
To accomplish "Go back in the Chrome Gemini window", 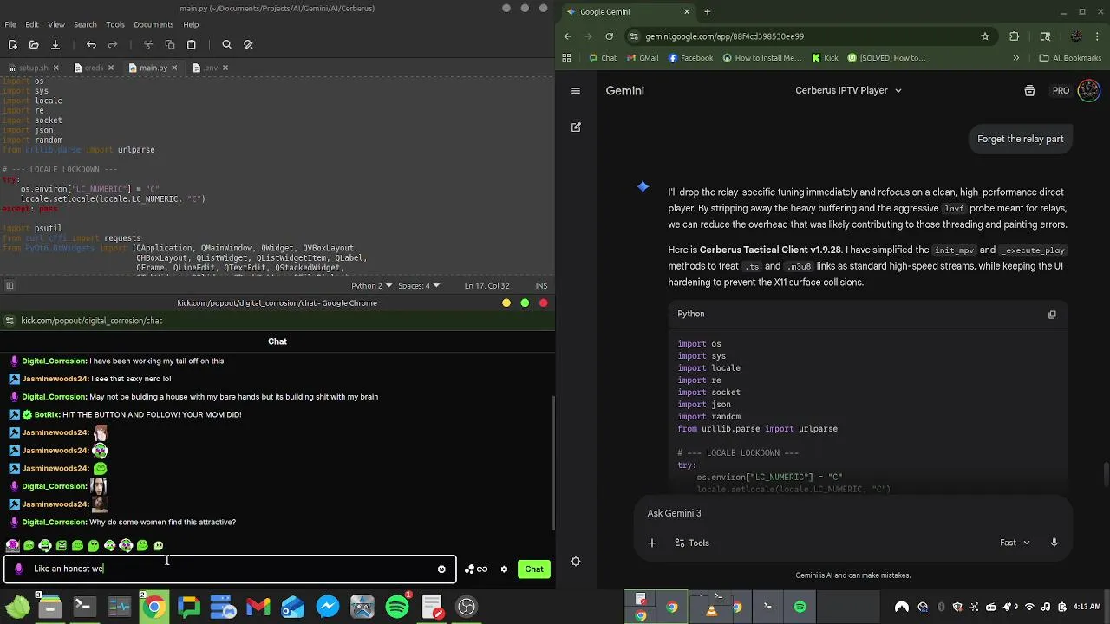I will click(x=568, y=36).
